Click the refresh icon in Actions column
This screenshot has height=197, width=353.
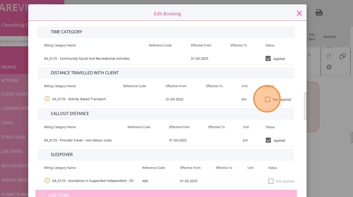[329, 56]
